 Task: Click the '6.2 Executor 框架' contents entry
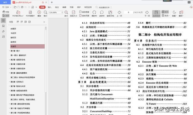(x=162, y=62)
